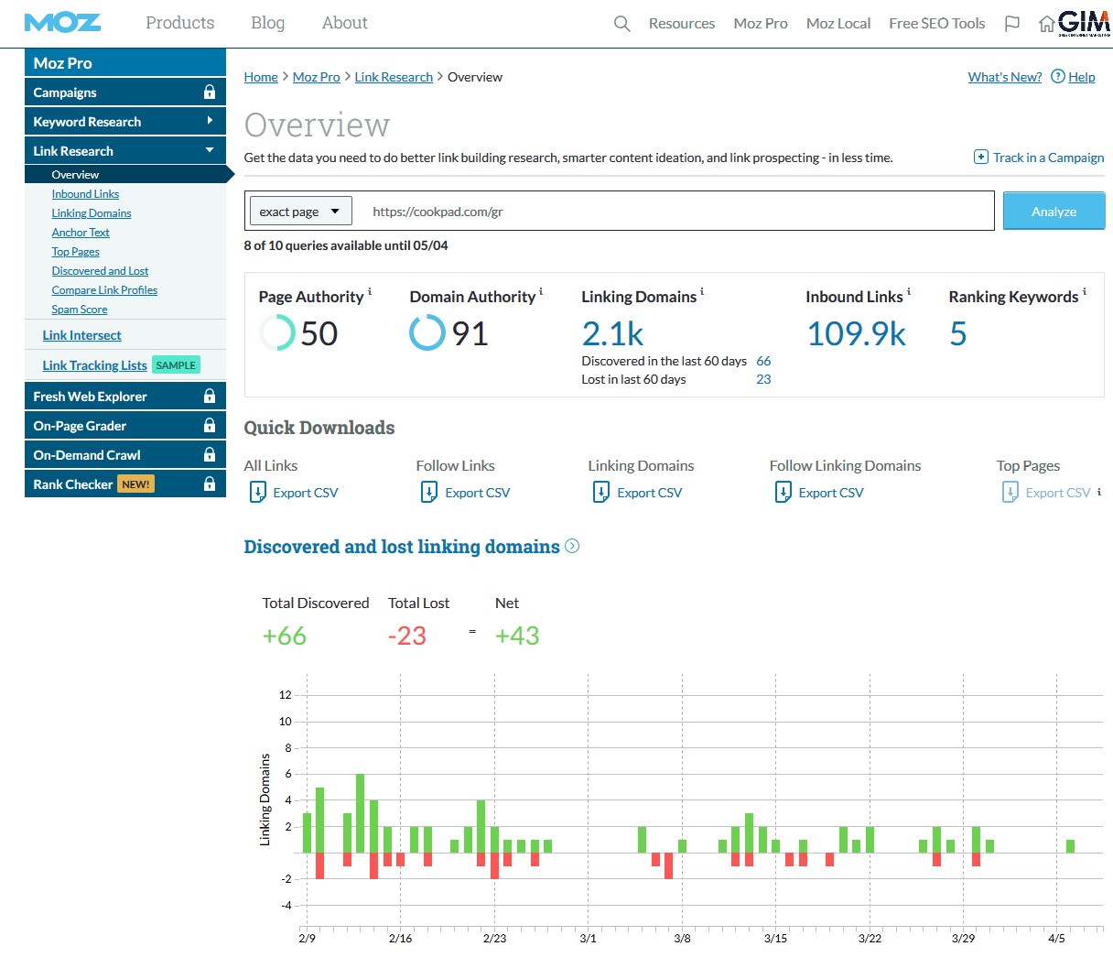The width and height of the screenshot is (1113, 957).
Task: Open the search magnifier icon
Action: click(x=621, y=24)
